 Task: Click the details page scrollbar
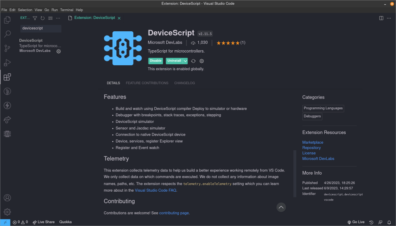coord(295,173)
